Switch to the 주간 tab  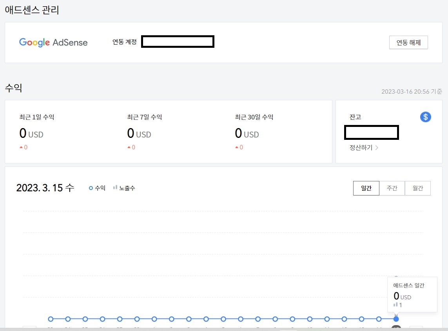coord(392,188)
